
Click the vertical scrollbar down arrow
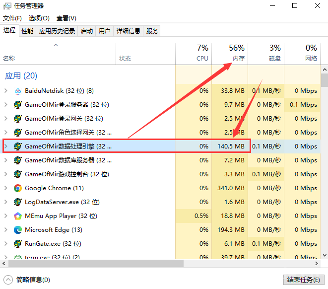325,255
